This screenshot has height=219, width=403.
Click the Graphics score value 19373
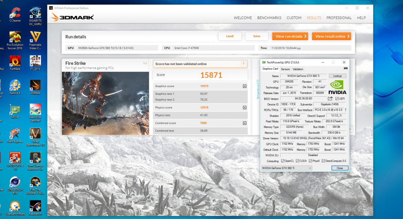tap(205, 86)
